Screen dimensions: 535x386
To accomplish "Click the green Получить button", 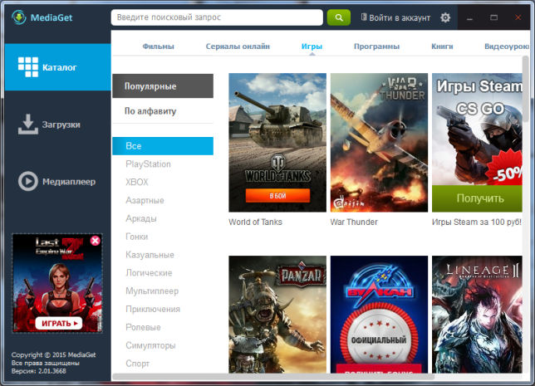I will (x=477, y=198).
